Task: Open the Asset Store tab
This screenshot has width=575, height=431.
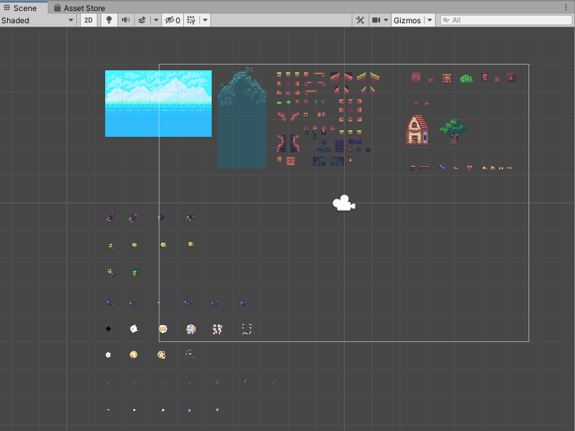Action: [x=79, y=8]
